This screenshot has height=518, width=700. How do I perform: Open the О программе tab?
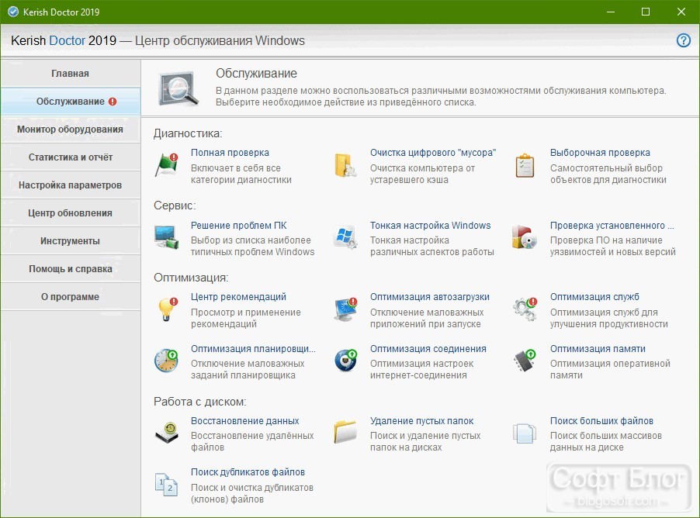tap(70, 297)
